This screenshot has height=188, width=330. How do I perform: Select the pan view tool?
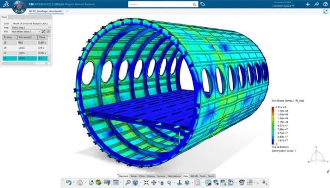point(154,183)
